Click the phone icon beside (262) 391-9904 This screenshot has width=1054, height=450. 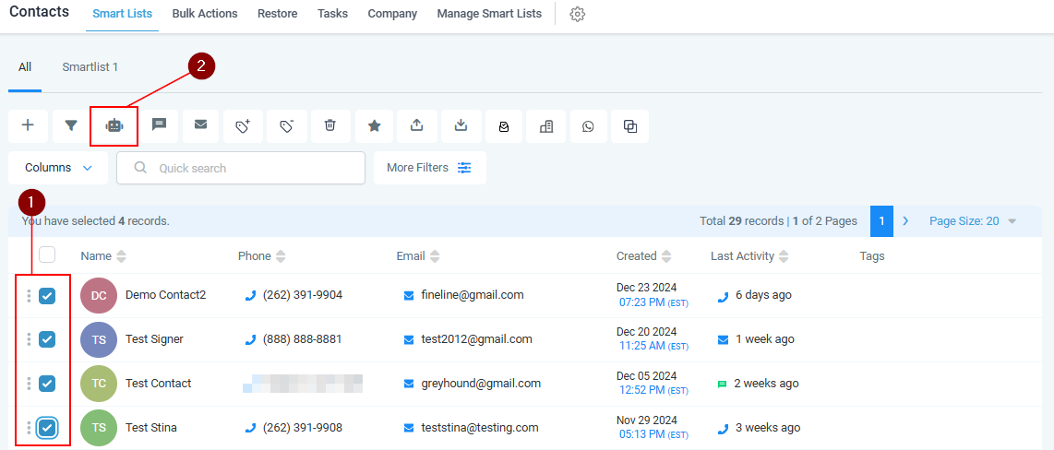coord(251,295)
